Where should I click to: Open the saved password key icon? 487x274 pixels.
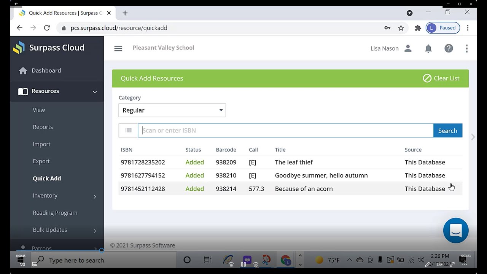387,28
